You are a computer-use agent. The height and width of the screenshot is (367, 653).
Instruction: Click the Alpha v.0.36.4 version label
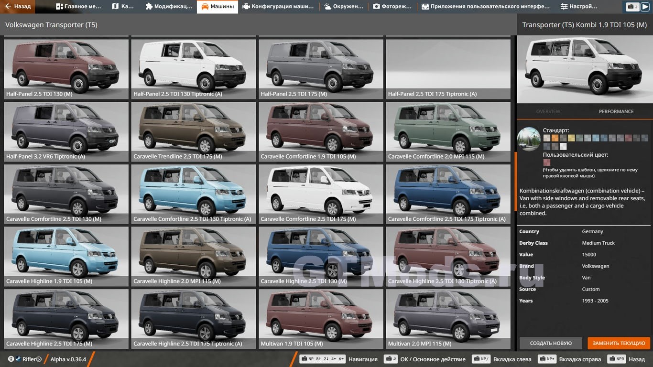point(68,359)
